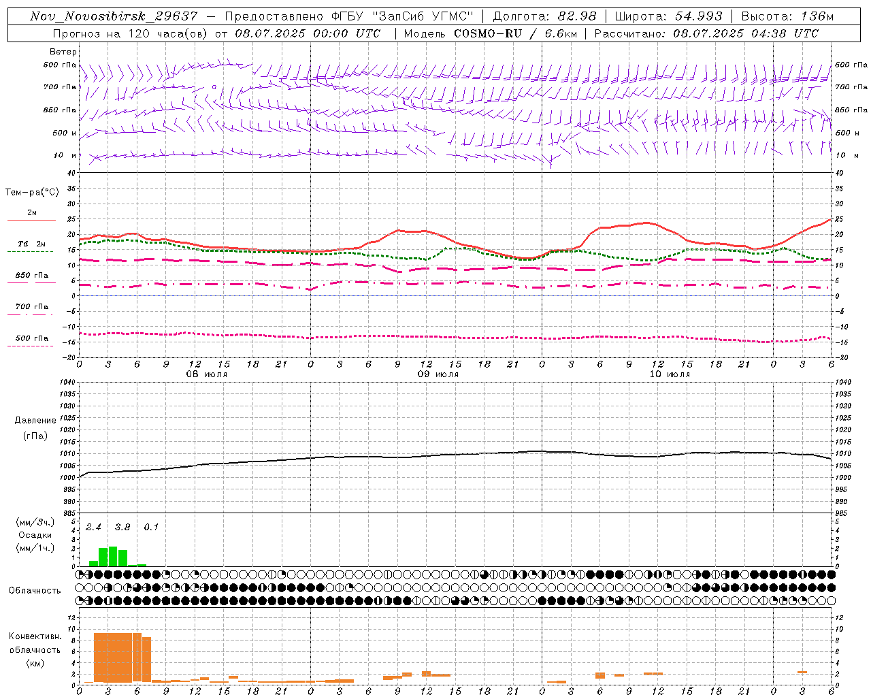Click the forecast start time 08.07.2025 00:00 UTC
This screenshot has height=697, width=871.
click(x=308, y=33)
